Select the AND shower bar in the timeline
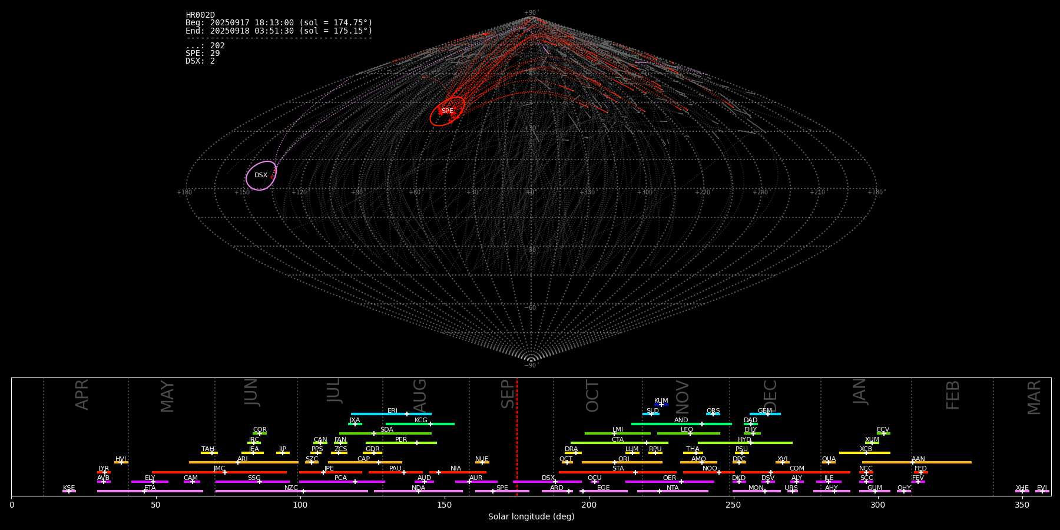1060x530 pixels. 681,424
